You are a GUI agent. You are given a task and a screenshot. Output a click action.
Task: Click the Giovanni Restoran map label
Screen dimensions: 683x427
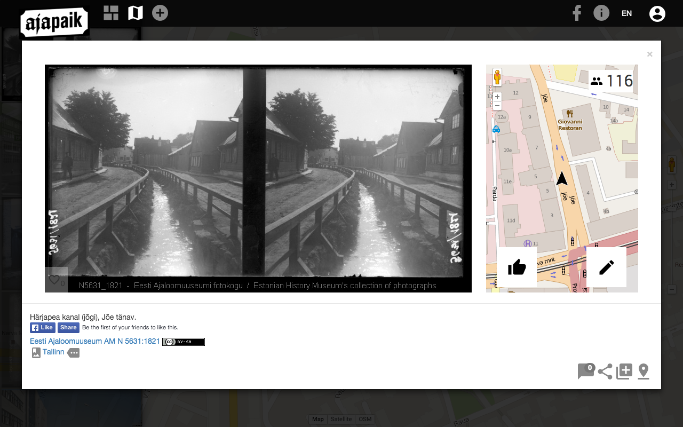pos(570,124)
